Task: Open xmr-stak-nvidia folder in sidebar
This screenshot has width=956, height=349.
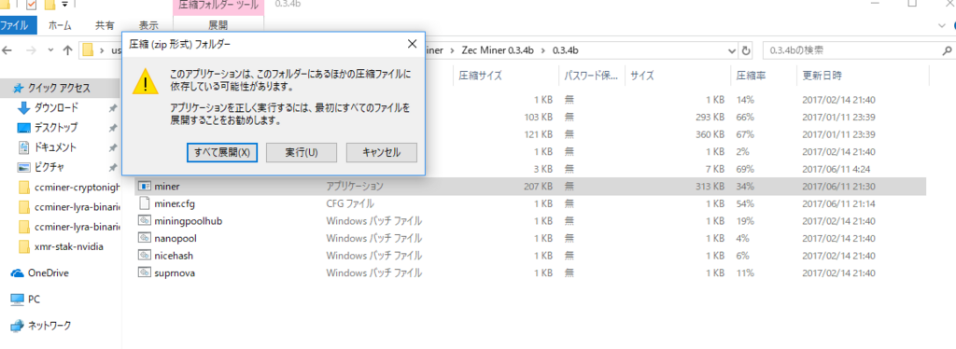Action: click(69, 246)
